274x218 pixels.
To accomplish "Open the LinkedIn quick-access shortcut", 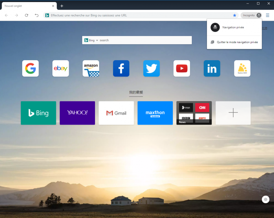I will [x=212, y=68].
